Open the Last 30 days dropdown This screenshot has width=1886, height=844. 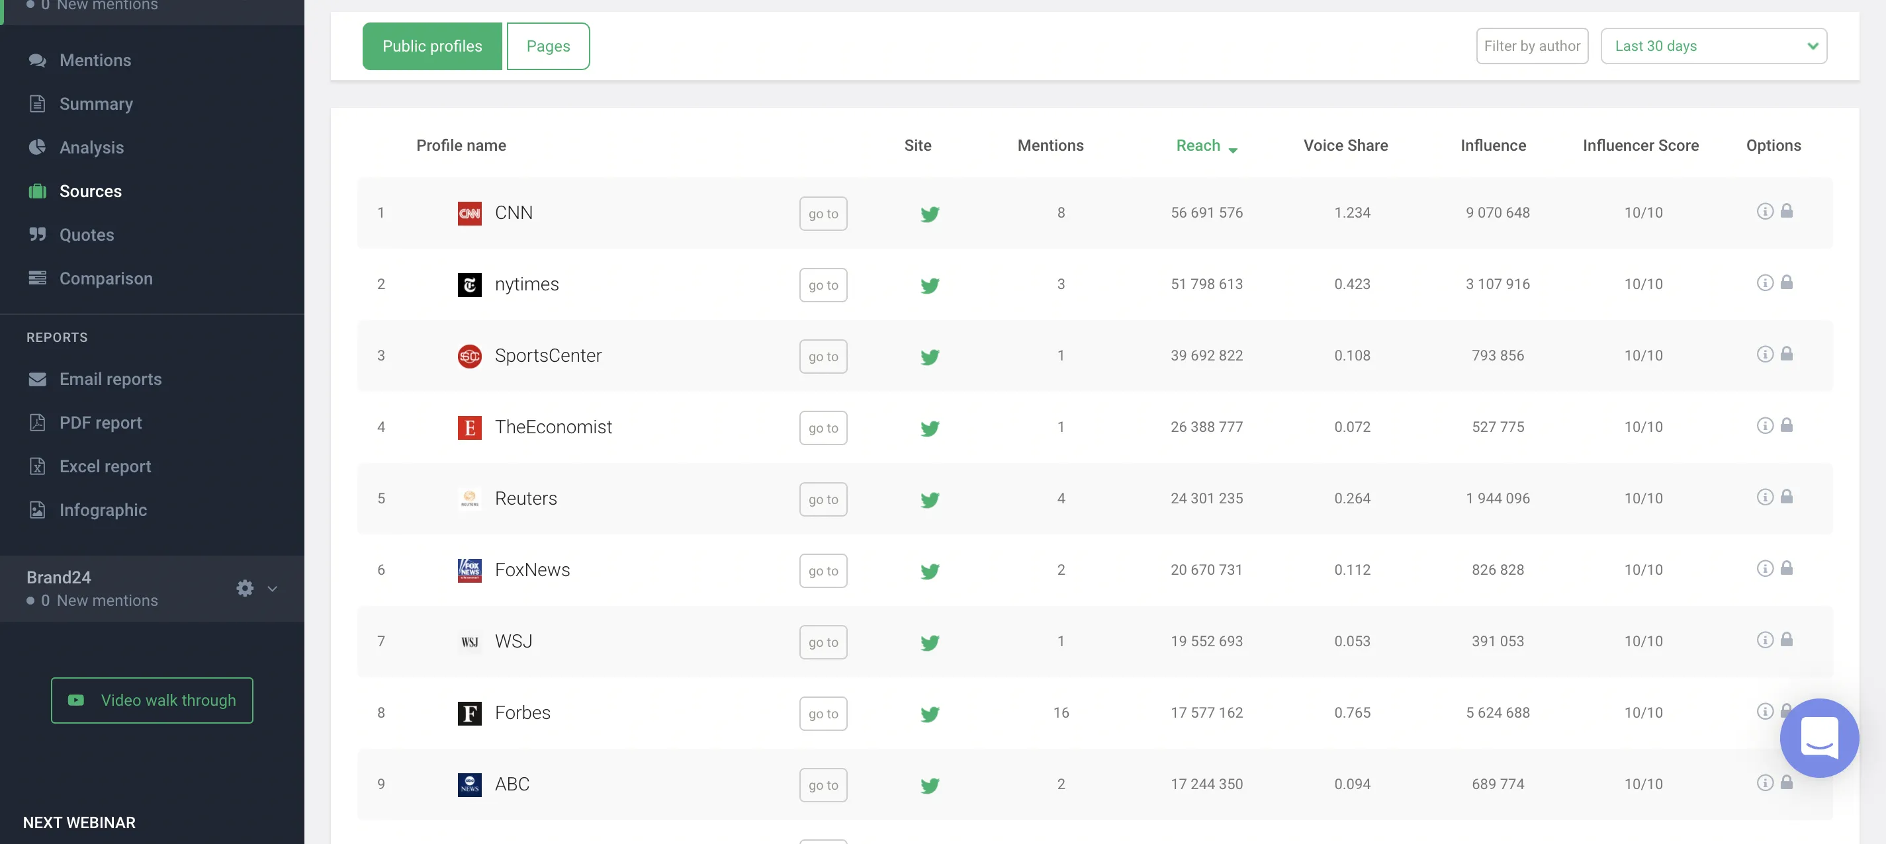tap(1713, 46)
